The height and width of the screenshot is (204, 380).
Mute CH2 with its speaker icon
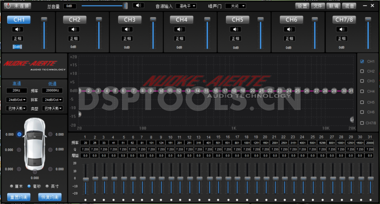click(x=74, y=29)
